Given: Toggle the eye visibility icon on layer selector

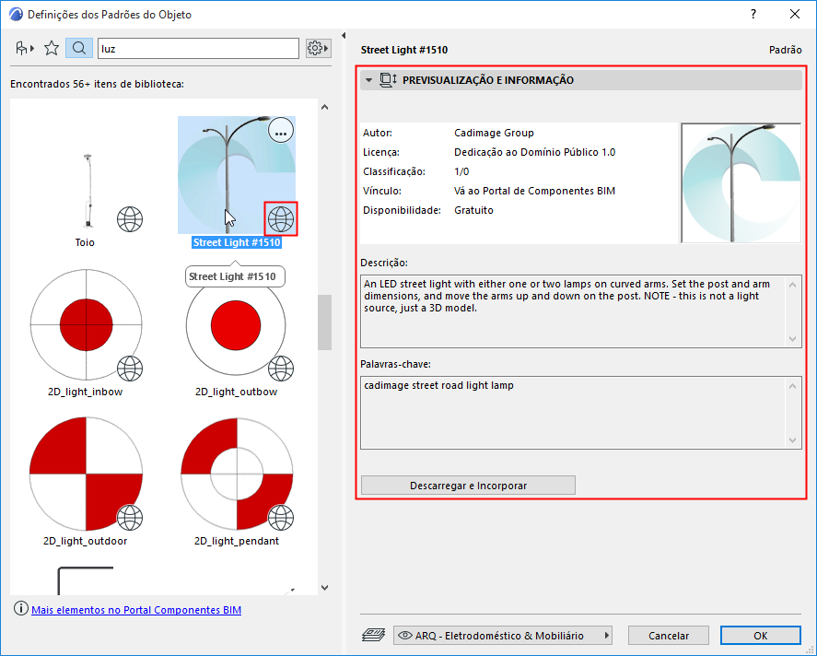Looking at the screenshot, I should [x=405, y=635].
